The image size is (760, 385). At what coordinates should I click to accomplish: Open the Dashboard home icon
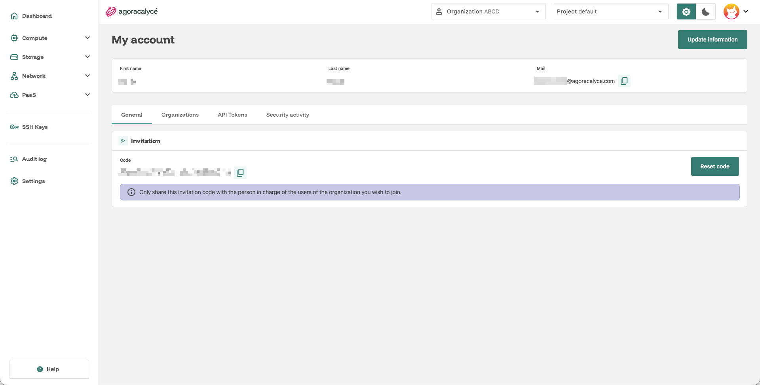click(14, 16)
